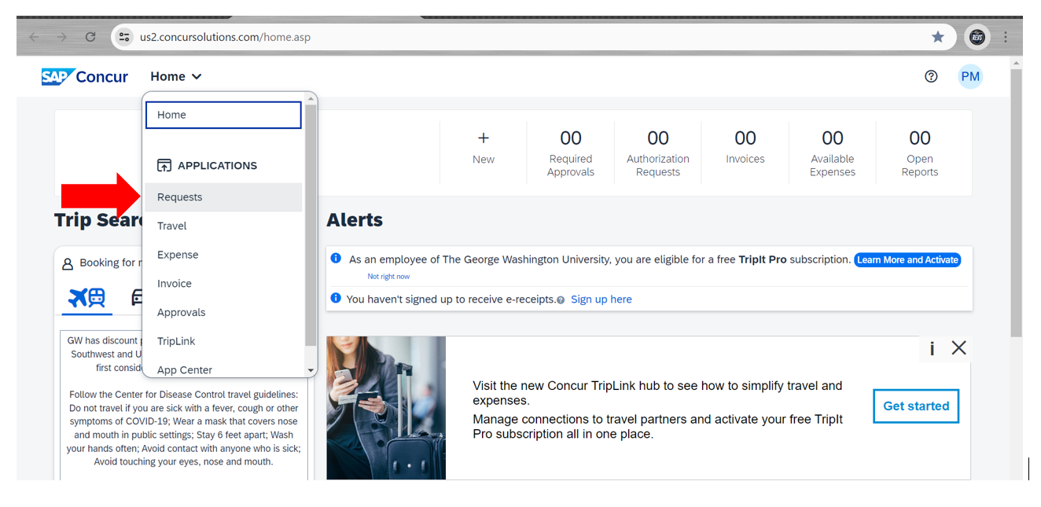Screen dimensions: 1041x507
Task: Open Invoice from the Applications menu
Action: (223, 284)
